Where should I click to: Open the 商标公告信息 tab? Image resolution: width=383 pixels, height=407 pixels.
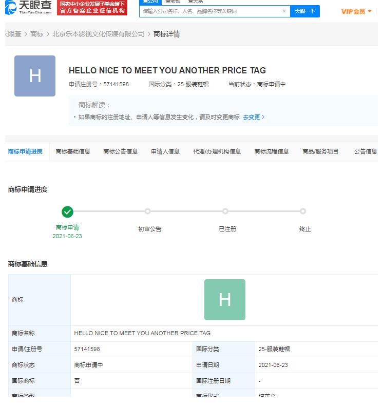120,151
